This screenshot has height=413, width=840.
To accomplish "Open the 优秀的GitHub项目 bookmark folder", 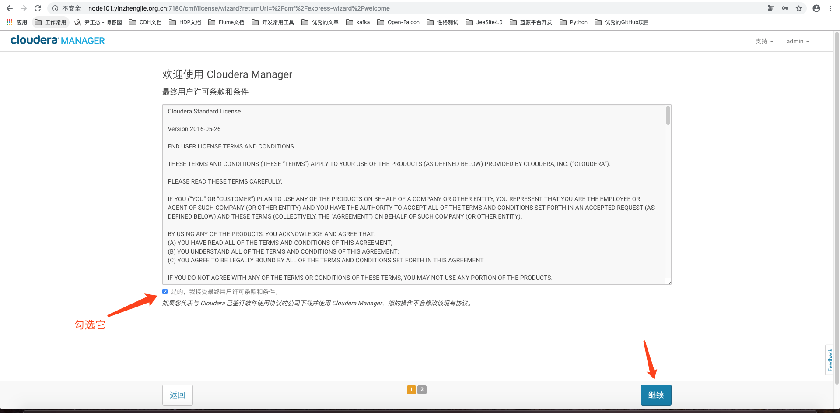I will click(622, 22).
